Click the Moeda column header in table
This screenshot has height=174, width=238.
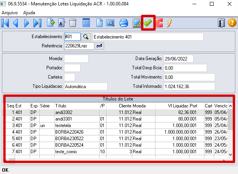click(x=143, y=106)
